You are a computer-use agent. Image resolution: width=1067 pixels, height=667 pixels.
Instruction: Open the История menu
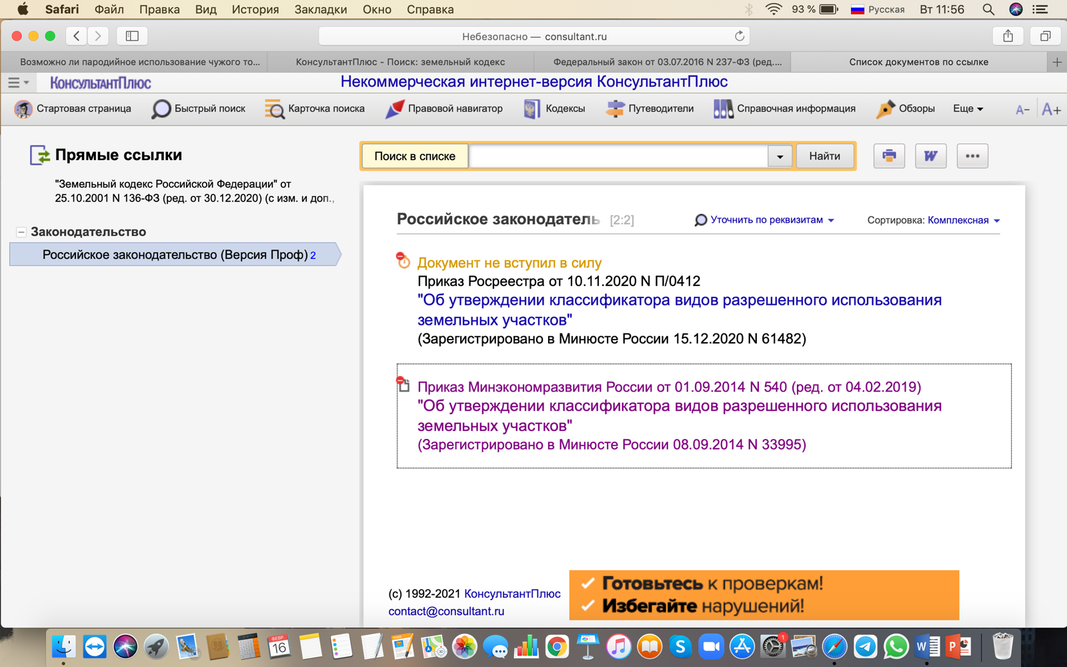pos(255,9)
